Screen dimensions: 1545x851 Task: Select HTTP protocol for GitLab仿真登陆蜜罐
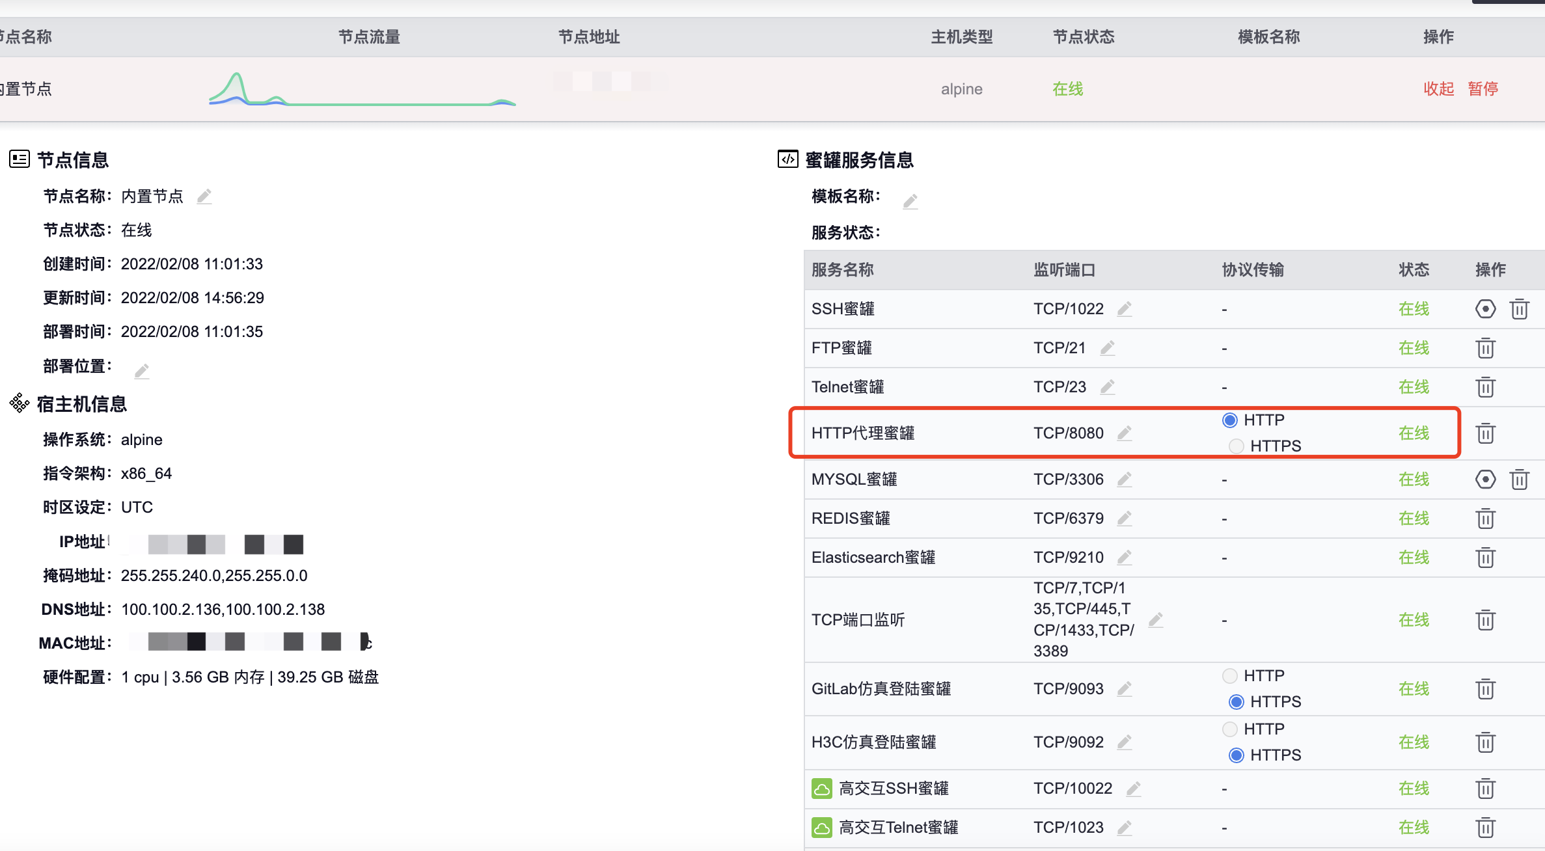point(1230,676)
